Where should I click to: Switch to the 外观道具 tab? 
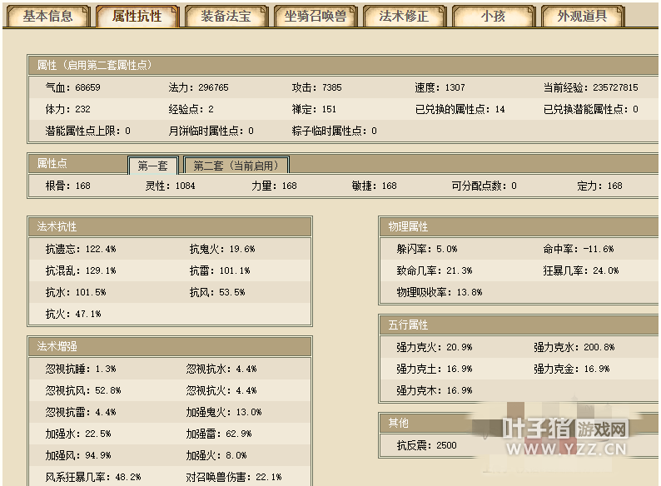click(x=582, y=16)
